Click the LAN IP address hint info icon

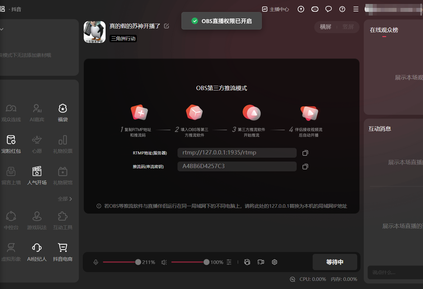[99, 206]
